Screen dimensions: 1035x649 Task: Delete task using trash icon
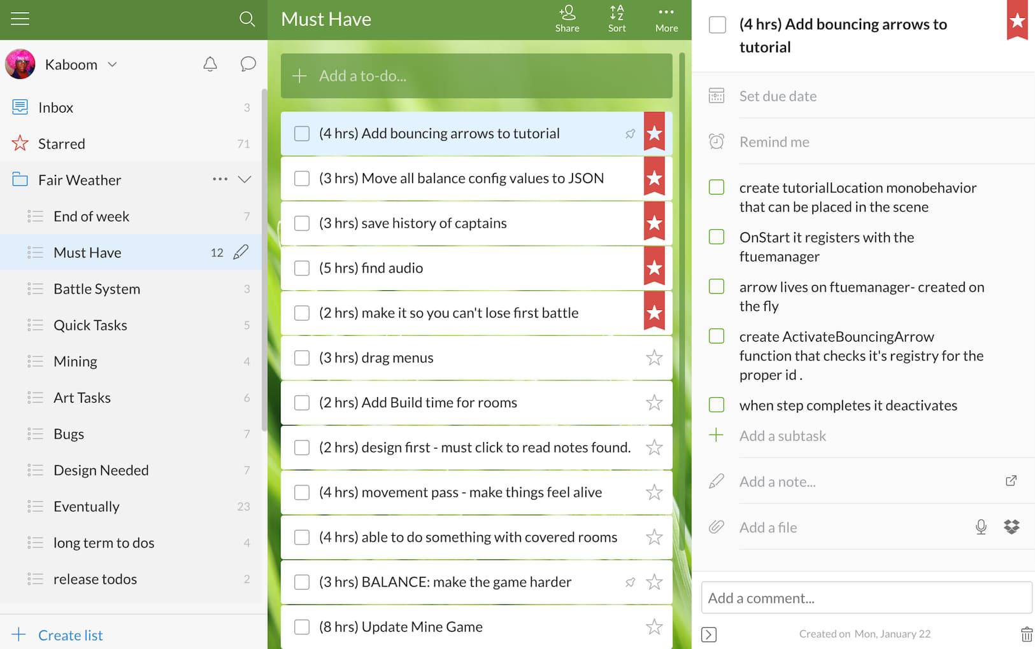click(1026, 634)
